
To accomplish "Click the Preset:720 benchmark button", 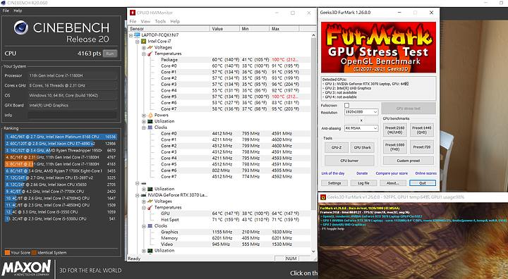I will click(x=421, y=147).
